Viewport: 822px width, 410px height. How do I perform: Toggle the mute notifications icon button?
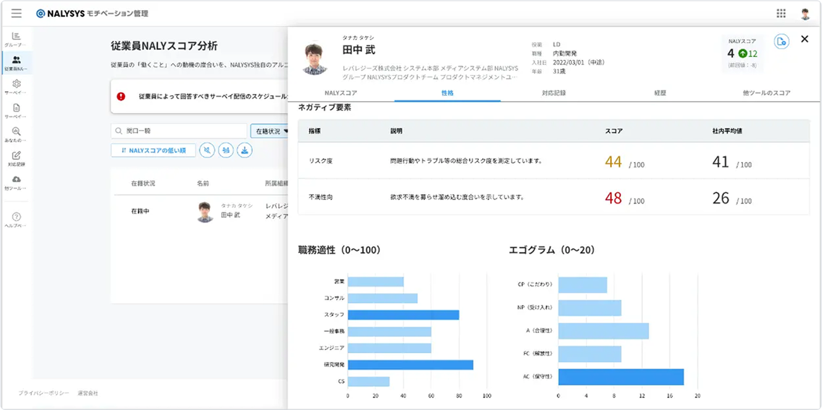coord(207,150)
